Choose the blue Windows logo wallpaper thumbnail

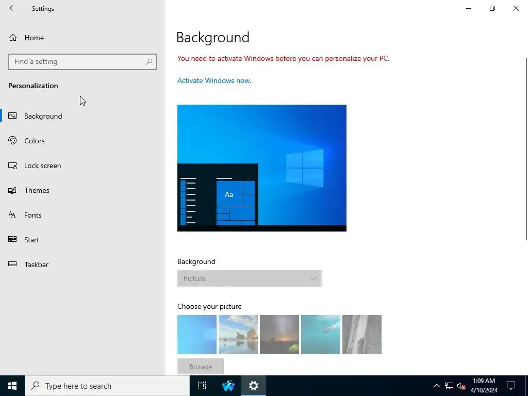coord(197,334)
